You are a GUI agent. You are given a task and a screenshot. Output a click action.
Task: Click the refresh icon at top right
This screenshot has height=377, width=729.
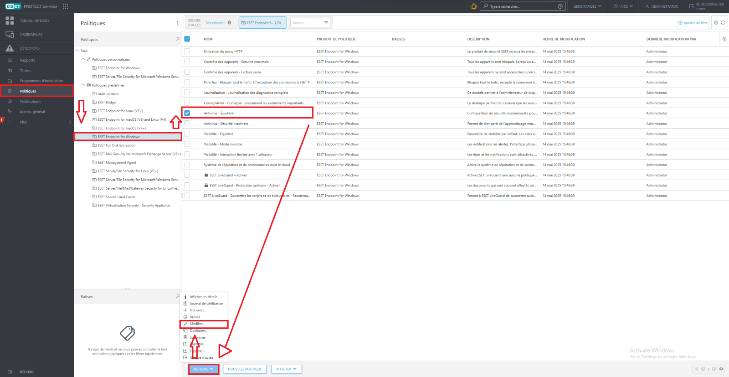coord(723,23)
